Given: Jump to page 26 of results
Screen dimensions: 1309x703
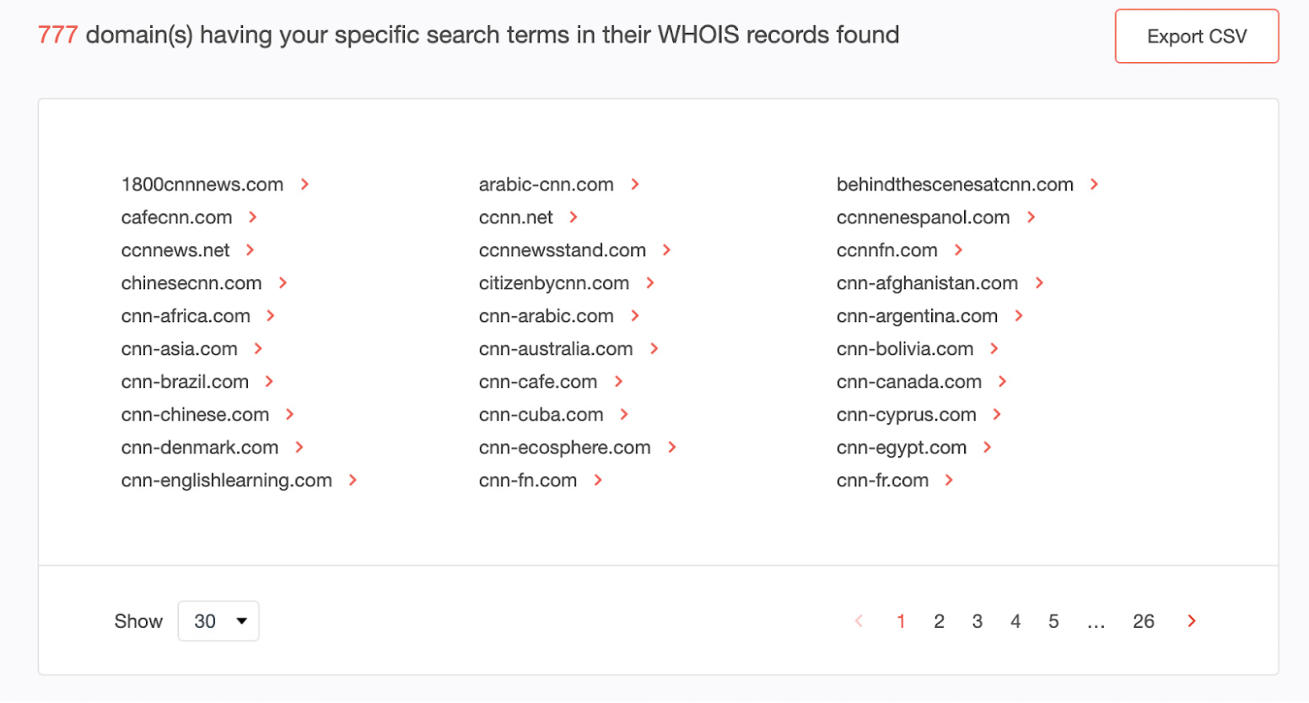Looking at the screenshot, I should tap(1143, 621).
